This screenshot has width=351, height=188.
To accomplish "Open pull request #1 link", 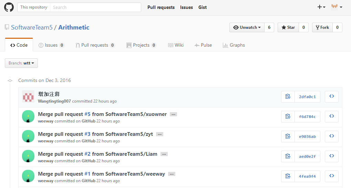I will 87,174.
